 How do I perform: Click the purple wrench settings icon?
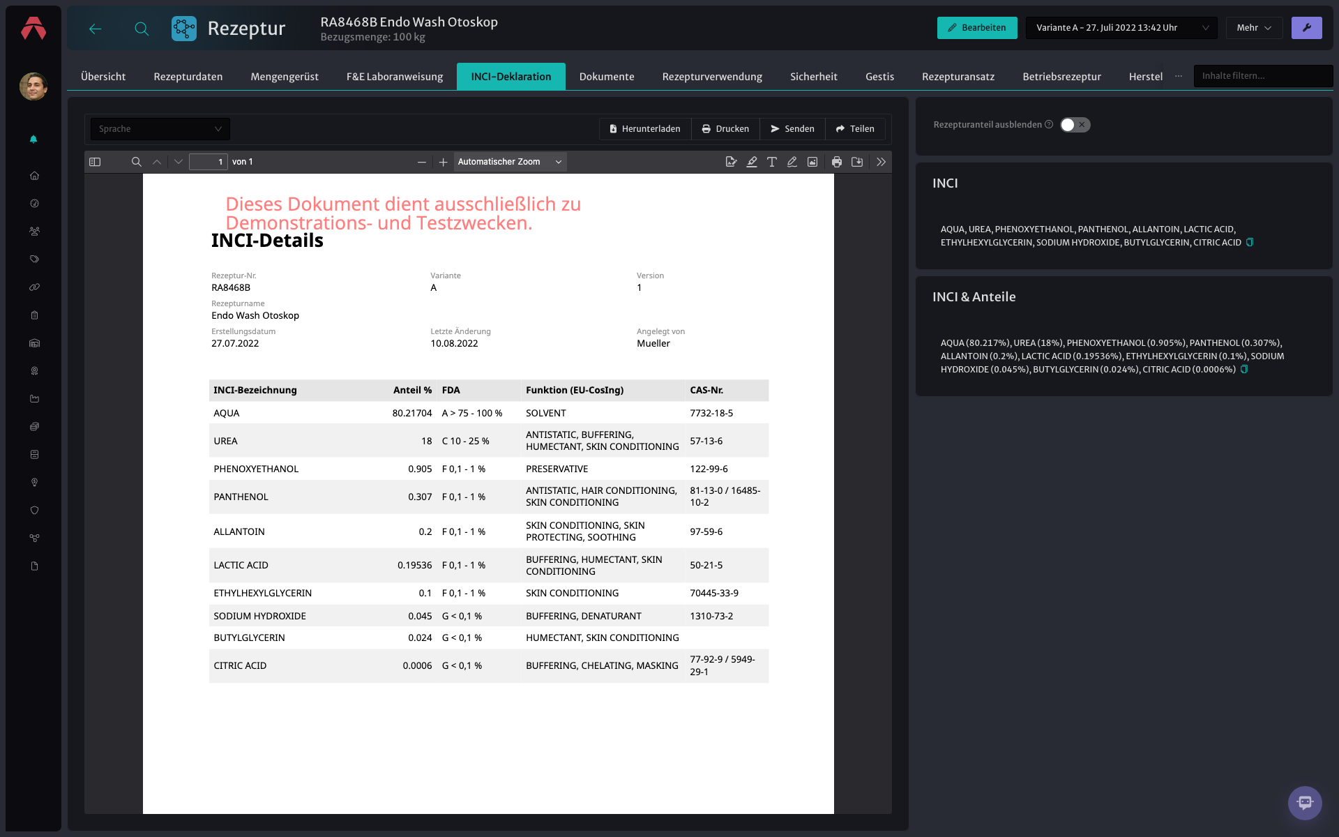tap(1306, 28)
